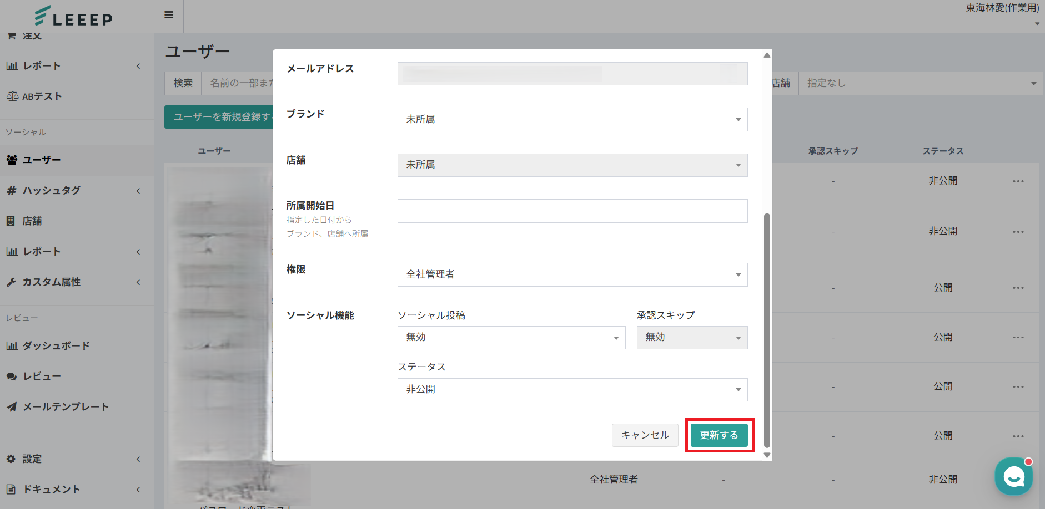Click the ステータス column header
Image resolution: width=1045 pixels, height=509 pixels.
(943, 151)
